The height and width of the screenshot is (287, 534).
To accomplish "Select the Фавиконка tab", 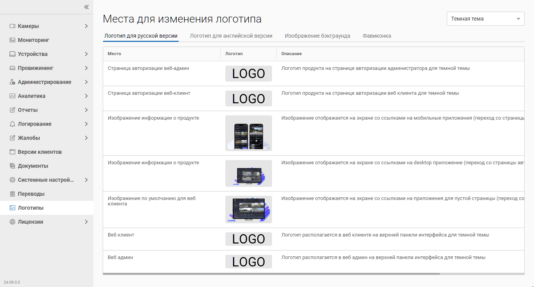I will tap(376, 36).
